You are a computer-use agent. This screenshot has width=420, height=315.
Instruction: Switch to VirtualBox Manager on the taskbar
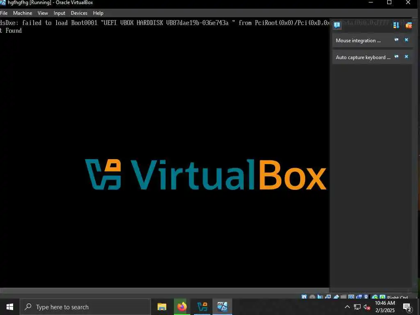pos(202,307)
